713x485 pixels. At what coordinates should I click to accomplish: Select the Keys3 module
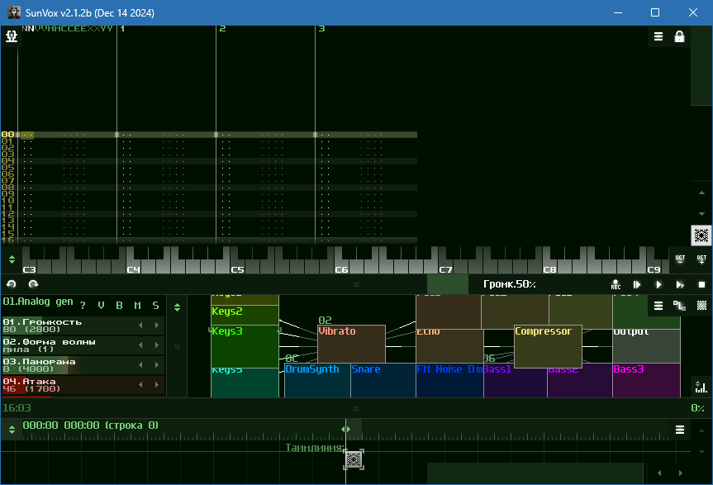click(245, 346)
